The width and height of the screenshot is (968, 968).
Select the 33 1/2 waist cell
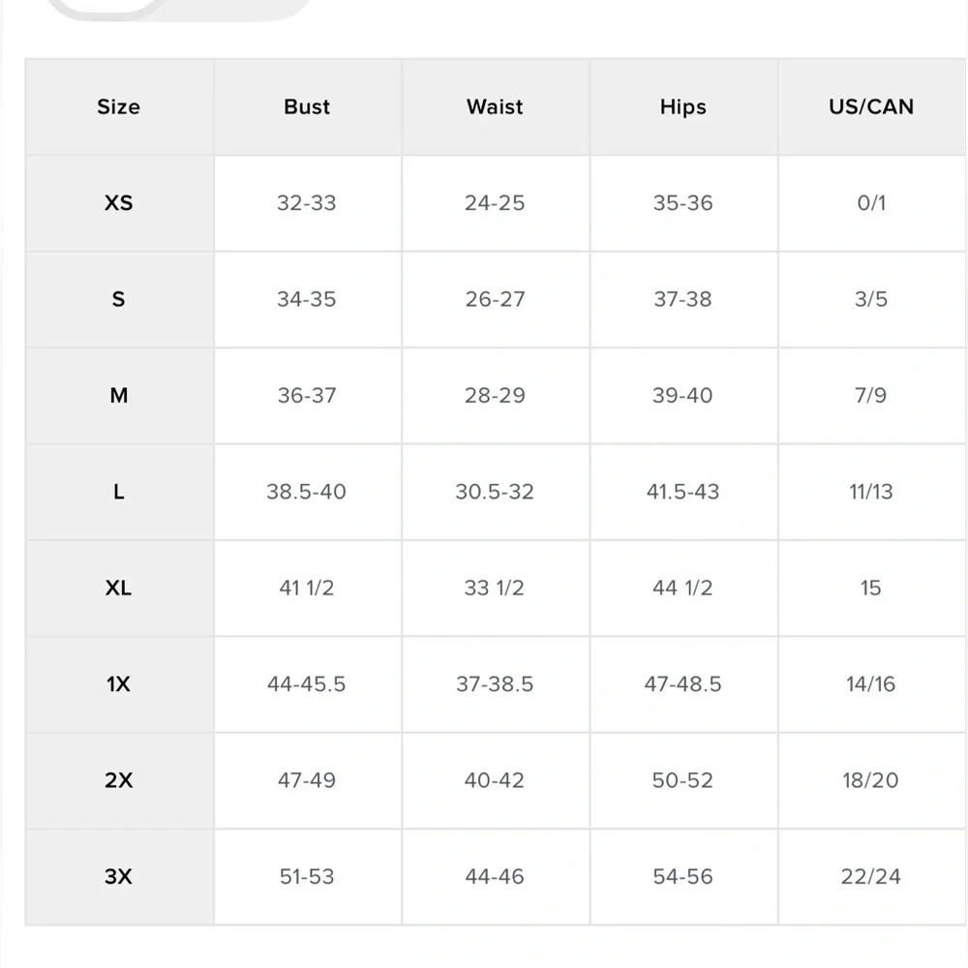495,588
